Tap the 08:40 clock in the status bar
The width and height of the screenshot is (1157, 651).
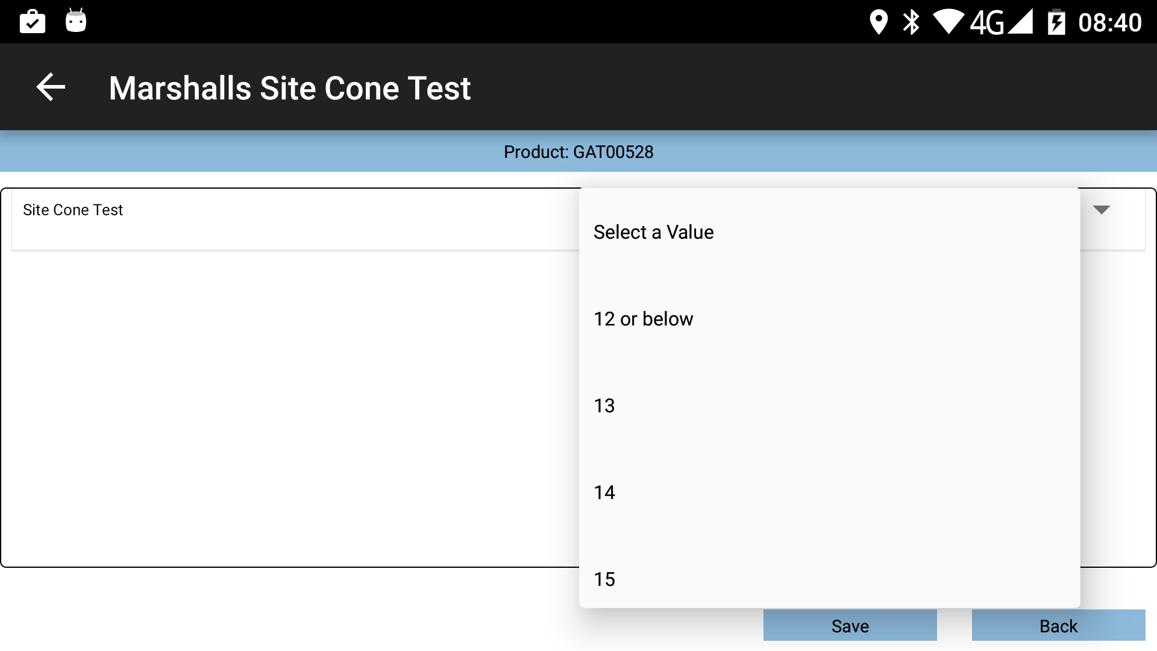coord(1110,23)
